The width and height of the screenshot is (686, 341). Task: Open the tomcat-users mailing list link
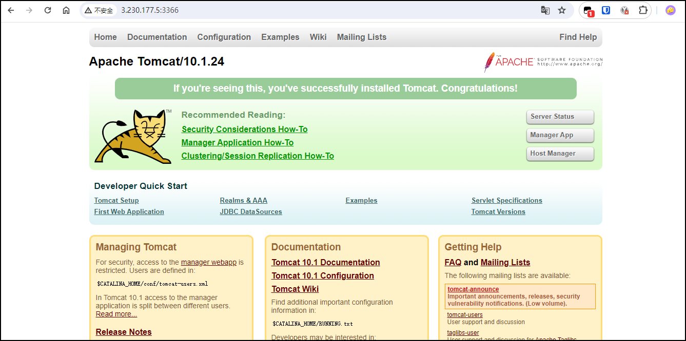click(x=465, y=315)
